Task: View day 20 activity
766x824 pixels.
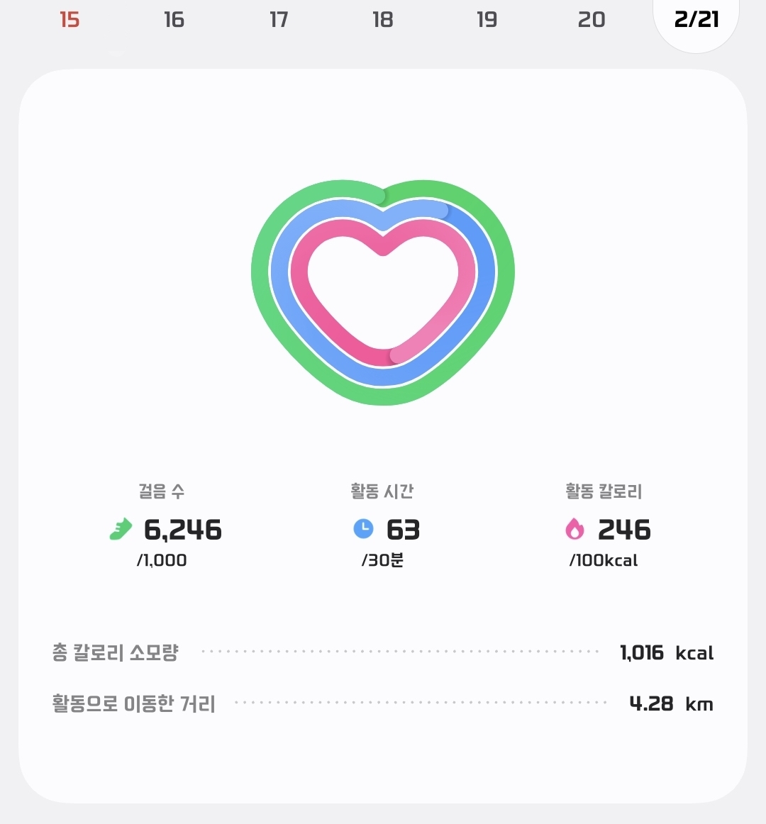Action: [592, 20]
